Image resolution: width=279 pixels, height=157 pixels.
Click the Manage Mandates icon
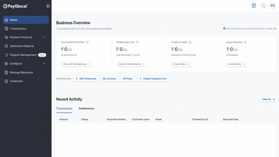7,73
